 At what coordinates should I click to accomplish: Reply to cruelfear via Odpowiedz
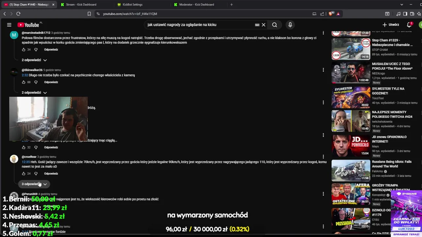click(x=51, y=173)
